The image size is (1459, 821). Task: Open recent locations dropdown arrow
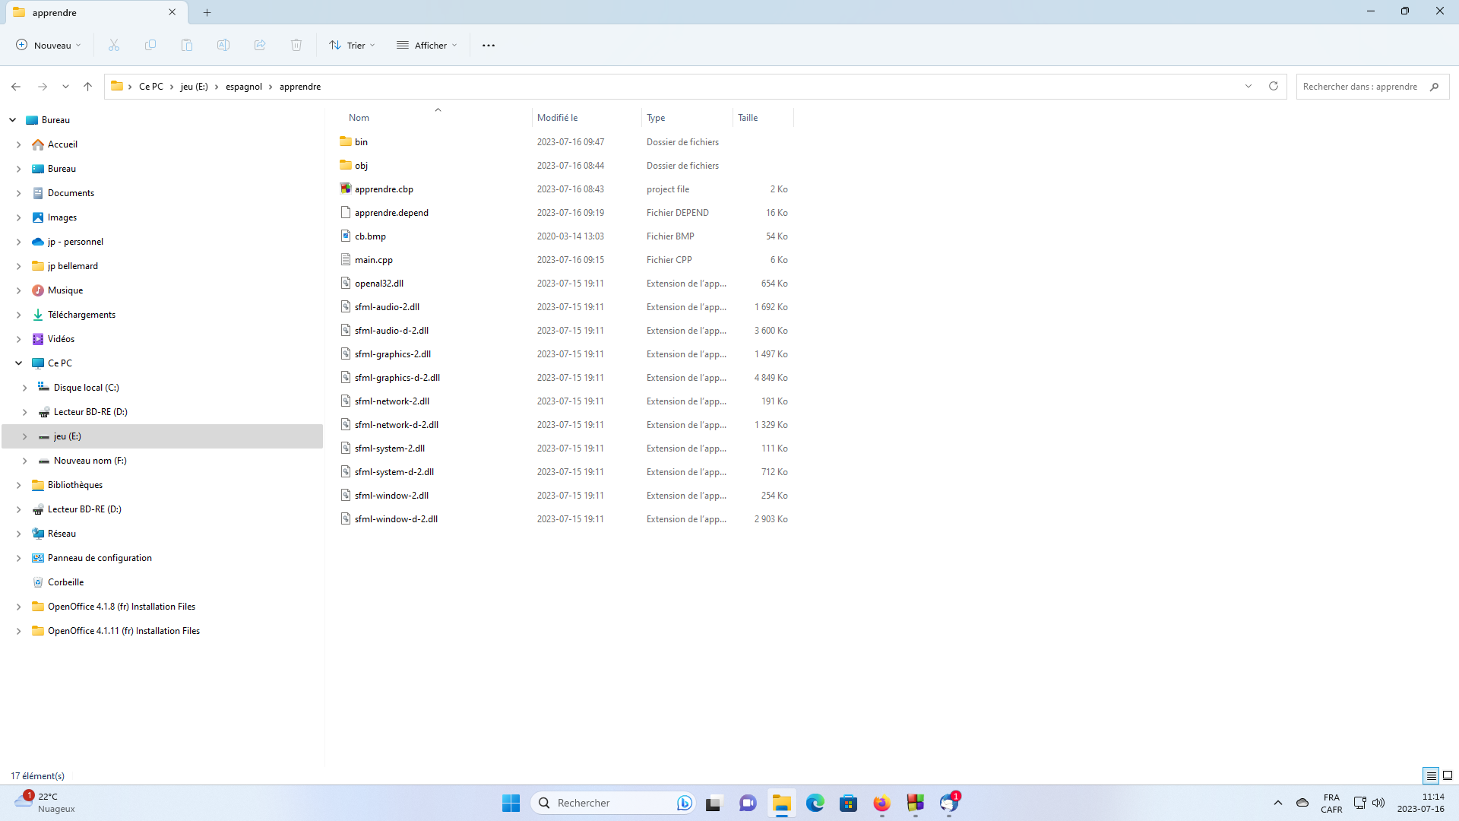pyautogui.click(x=66, y=87)
